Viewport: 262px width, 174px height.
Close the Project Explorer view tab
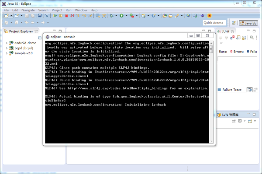(36, 31)
